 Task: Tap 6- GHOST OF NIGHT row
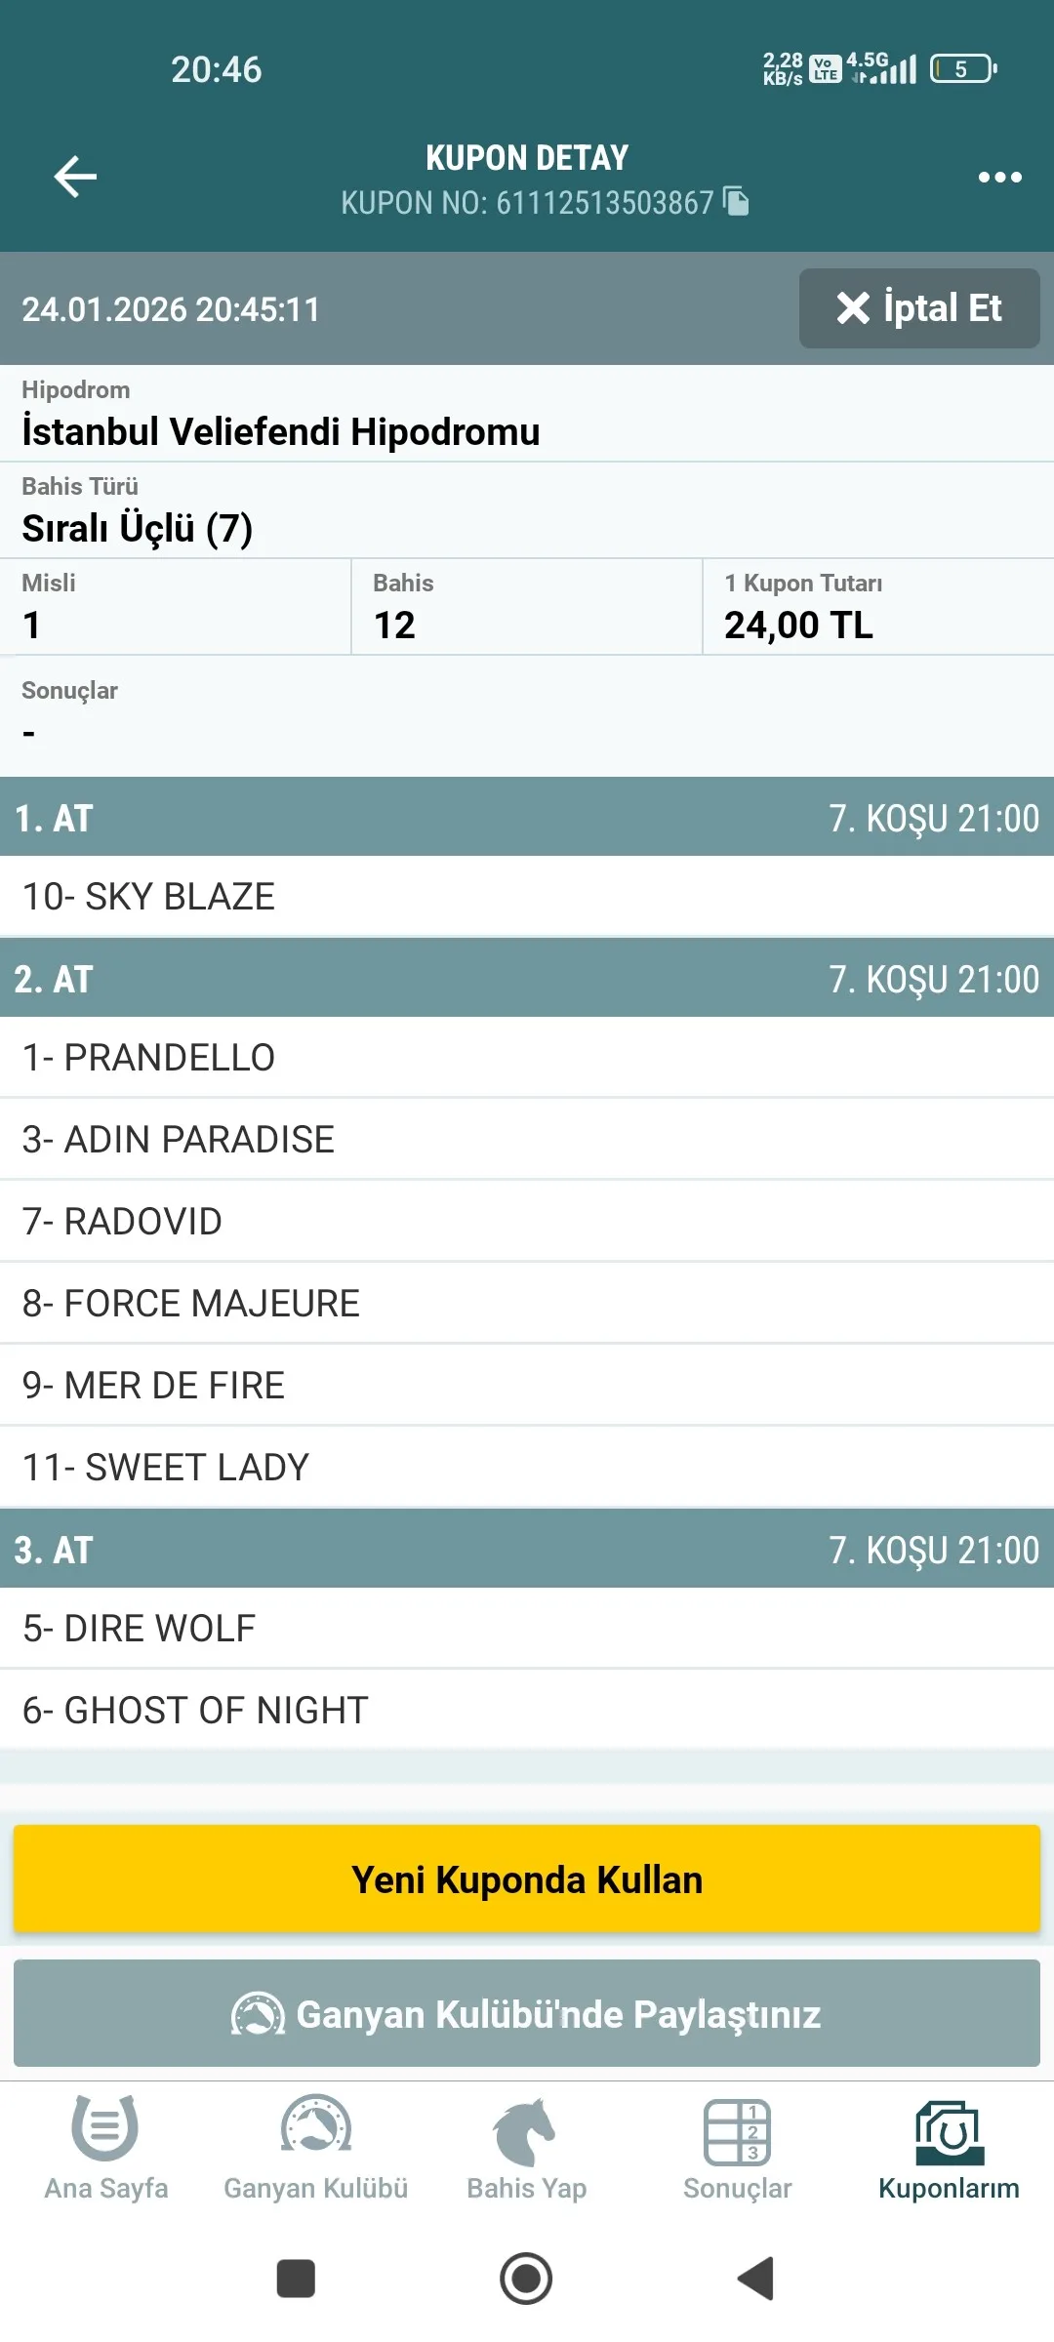tap(527, 1711)
